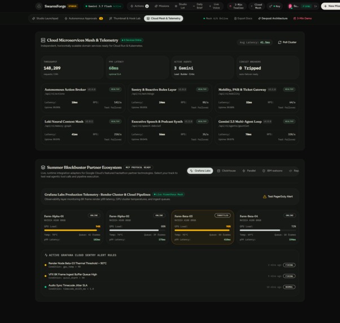
Task: Switch to Cloud Mesh & Telemetry tab
Action: [163, 19]
